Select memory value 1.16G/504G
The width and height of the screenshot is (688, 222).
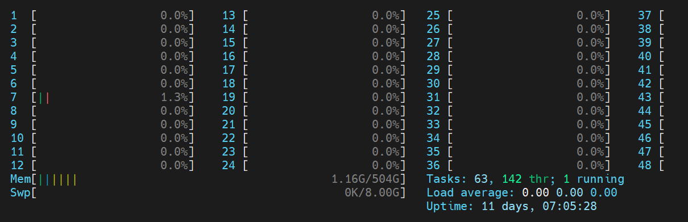tap(366, 179)
